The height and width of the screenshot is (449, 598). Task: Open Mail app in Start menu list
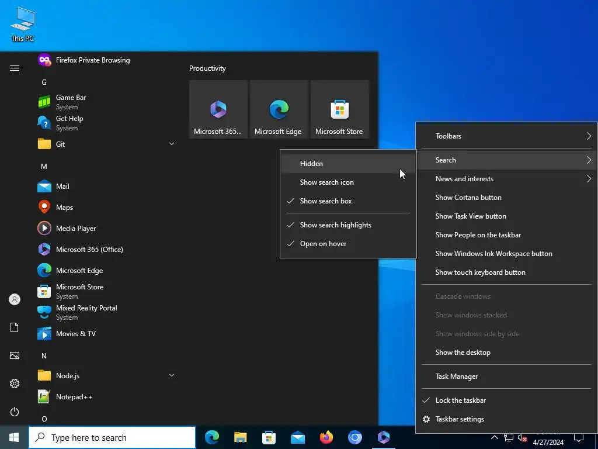(x=107, y=186)
